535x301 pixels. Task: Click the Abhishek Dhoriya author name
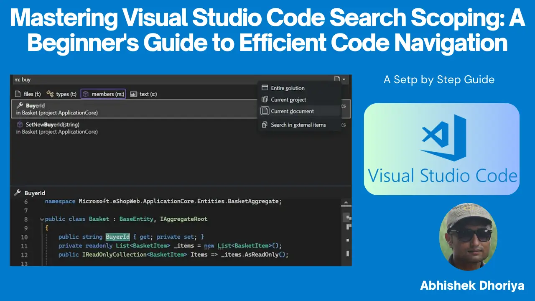[472, 286]
